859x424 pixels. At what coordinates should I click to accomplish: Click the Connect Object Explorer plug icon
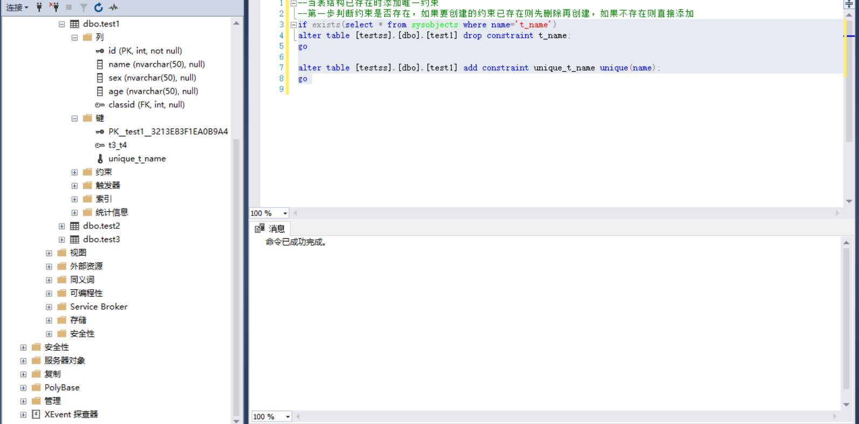click(39, 7)
